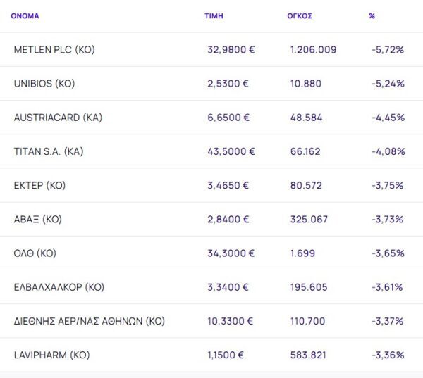Click the -3,65% change for ΟΛΘ
The height and width of the screenshot is (378, 423).
[x=388, y=253]
